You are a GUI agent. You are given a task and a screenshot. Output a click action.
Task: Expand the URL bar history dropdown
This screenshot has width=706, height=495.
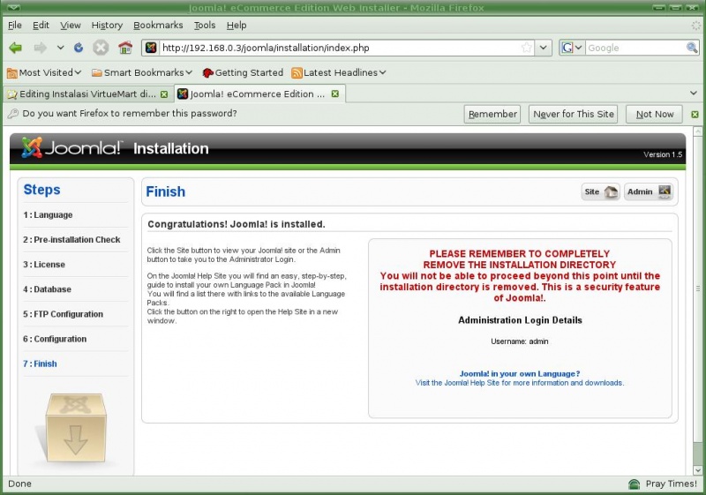tap(544, 48)
